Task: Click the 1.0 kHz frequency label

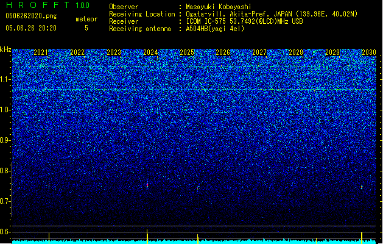Action: pyautogui.click(x=5, y=110)
